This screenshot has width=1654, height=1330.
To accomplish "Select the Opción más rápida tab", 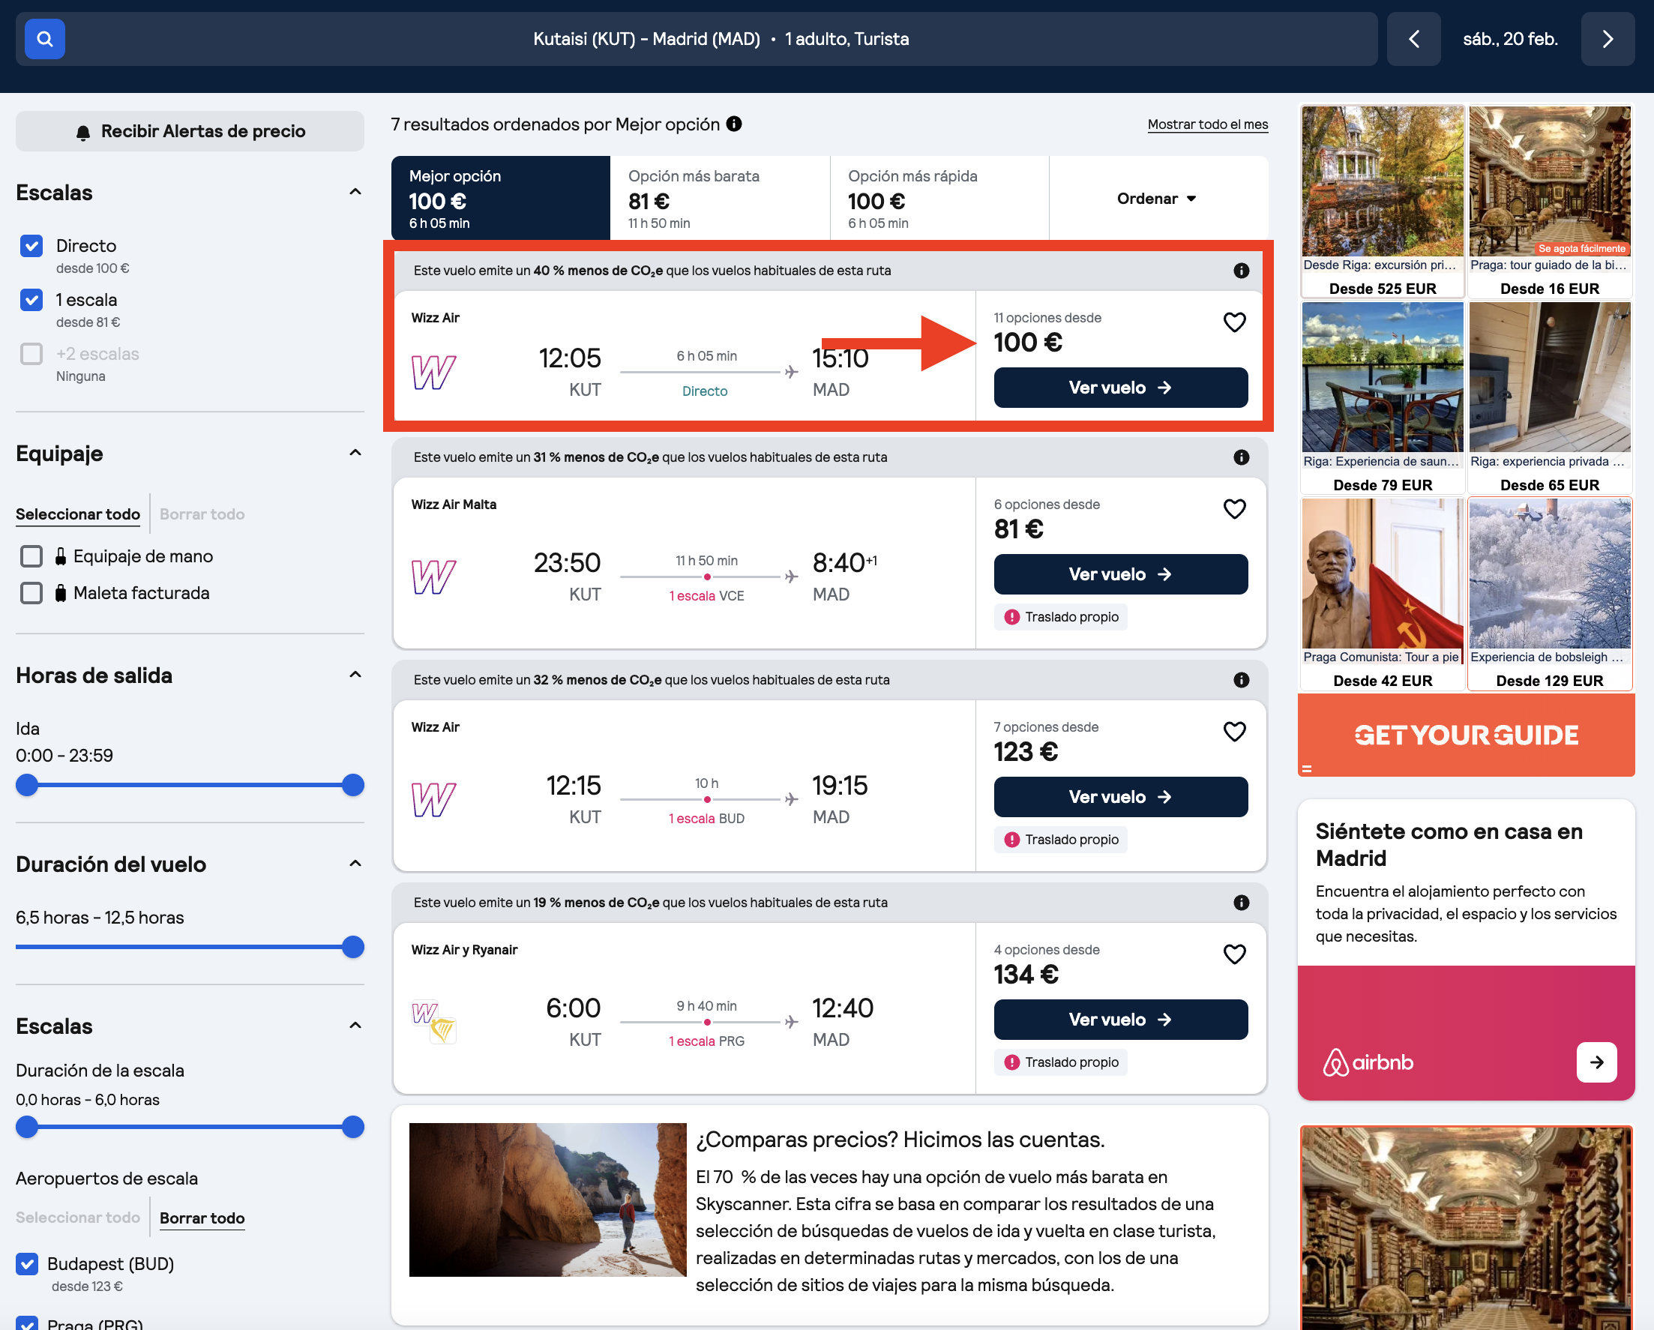I will click(939, 199).
